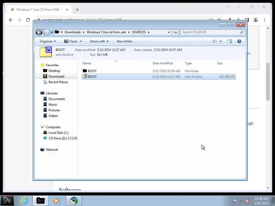The width and height of the screenshot is (275, 206).
Task: Open the Share with menu
Action: tap(99, 41)
